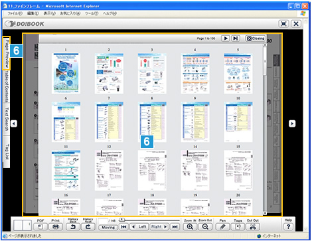This screenshot has height=241, width=312.
Task: Click the Cut Out scissors icon
Action: pos(253,227)
